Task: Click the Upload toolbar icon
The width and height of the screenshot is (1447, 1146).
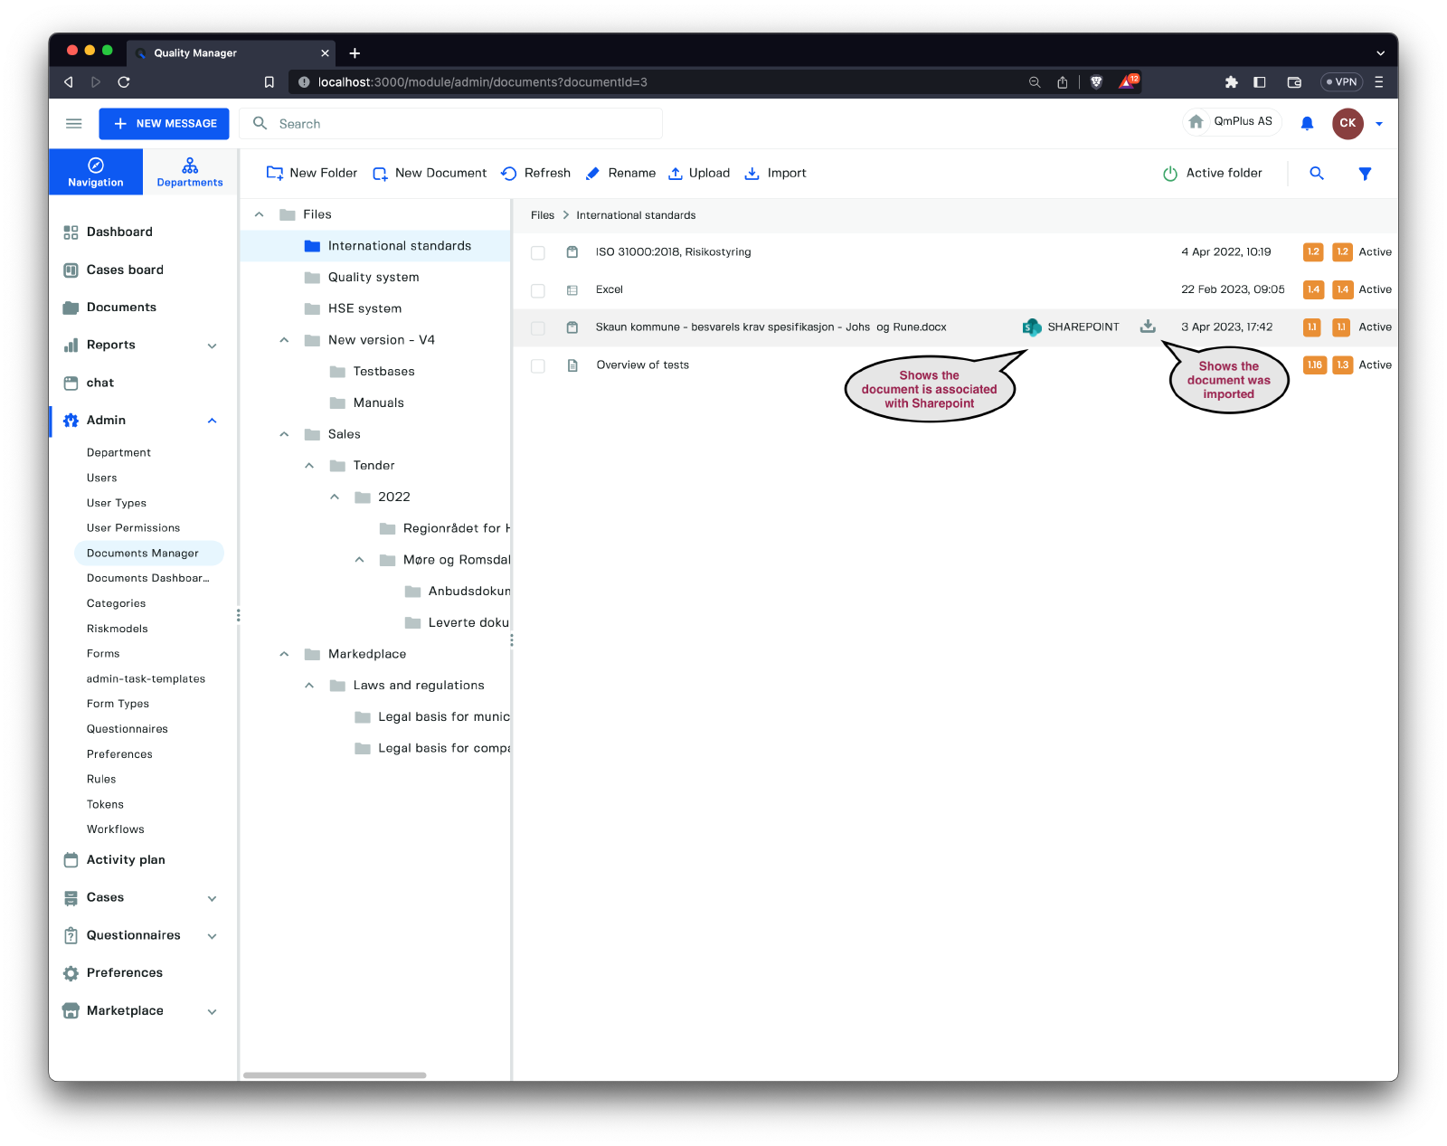Action: tap(676, 174)
